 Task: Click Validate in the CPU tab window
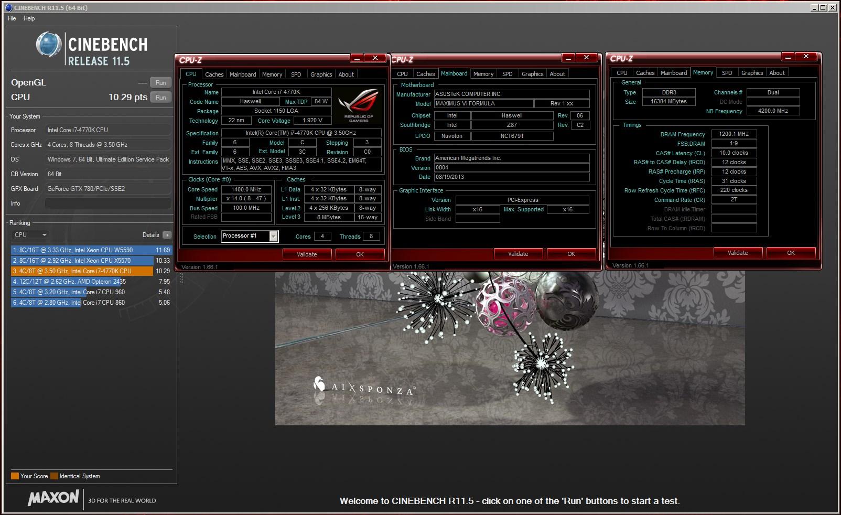coord(307,254)
